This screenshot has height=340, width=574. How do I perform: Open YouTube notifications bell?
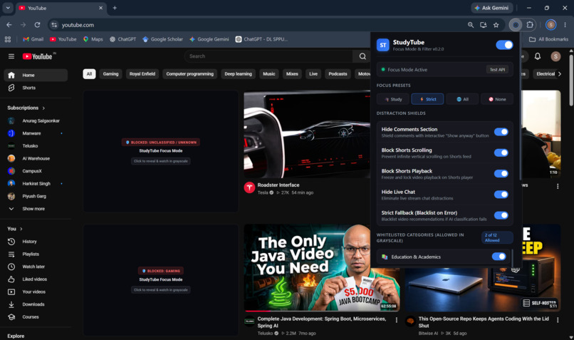[538, 56]
